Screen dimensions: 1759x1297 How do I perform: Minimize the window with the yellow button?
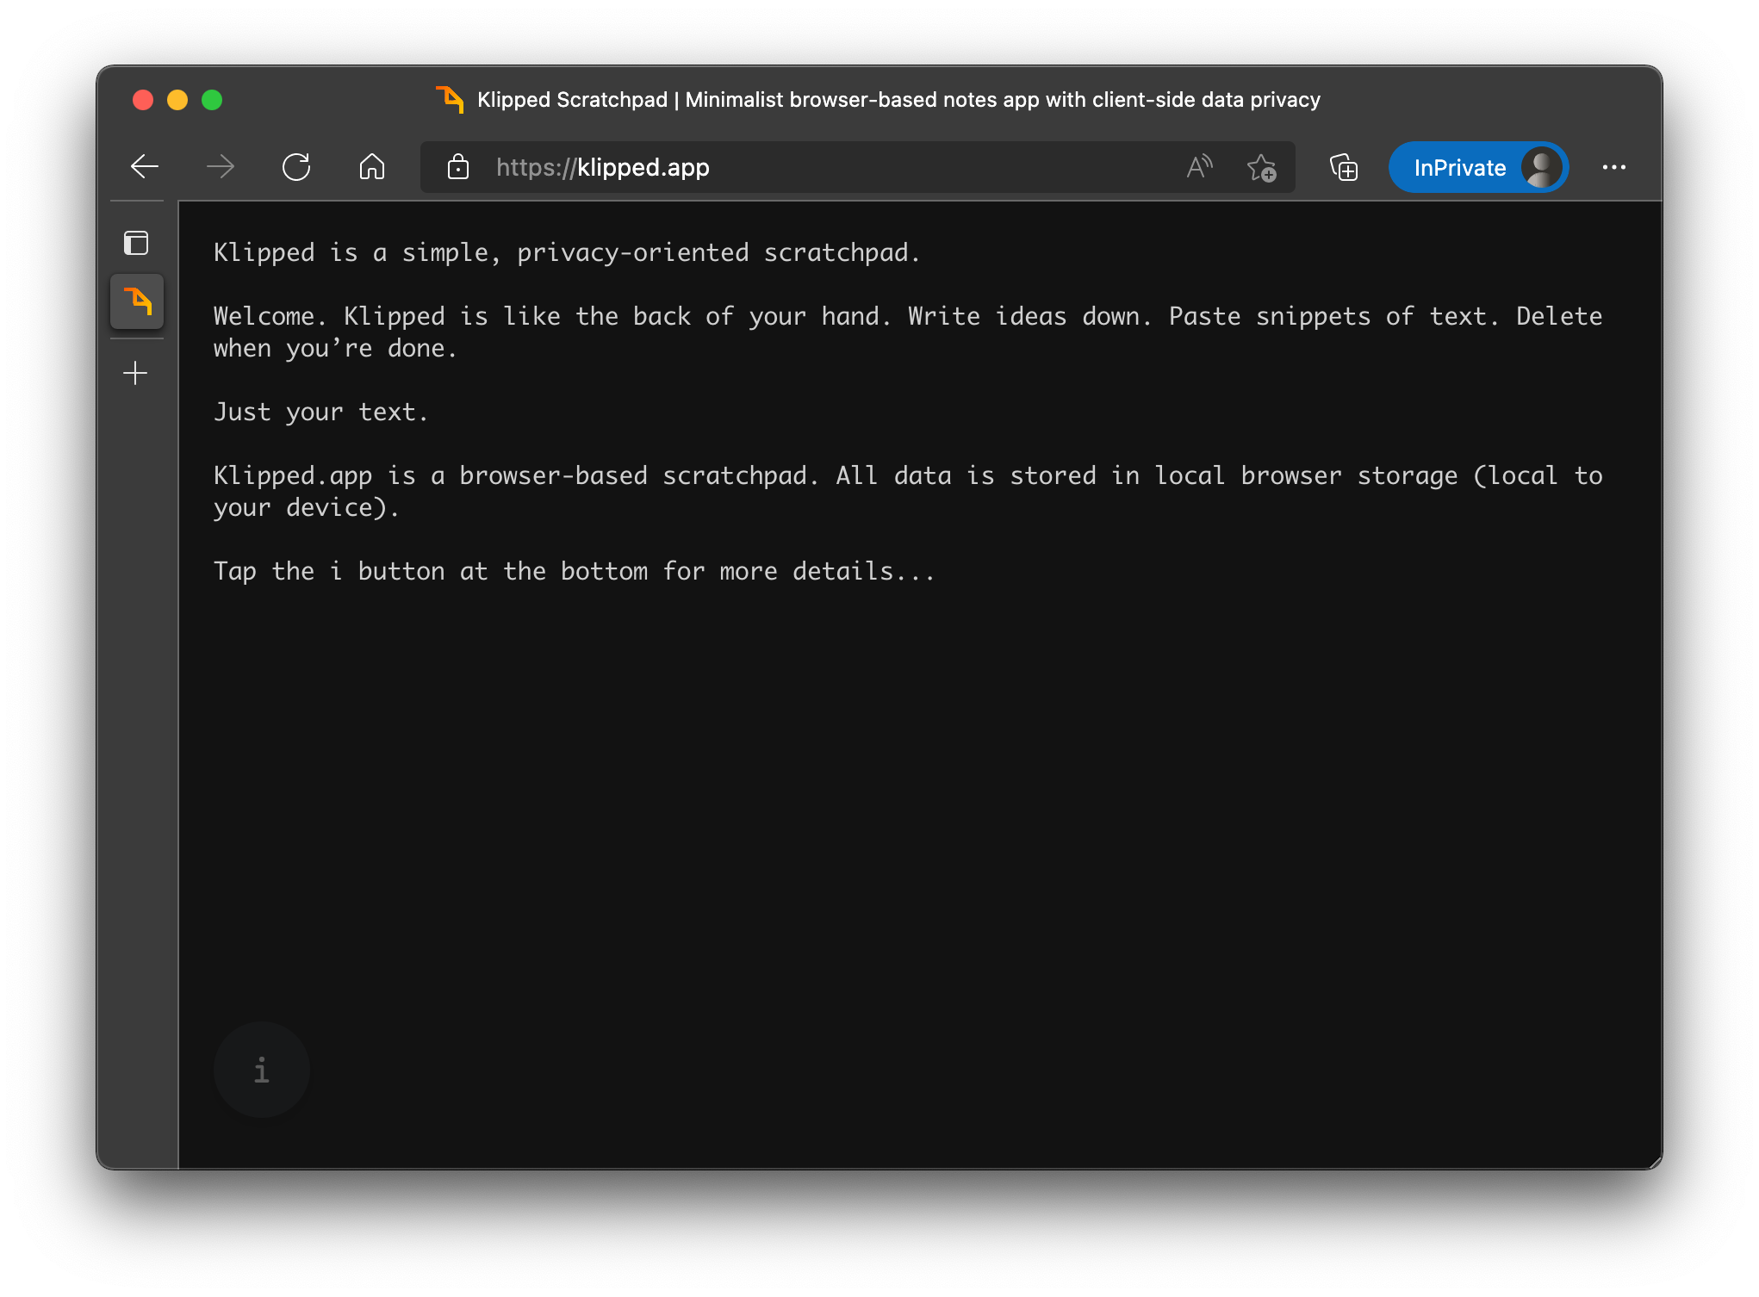pyautogui.click(x=177, y=100)
